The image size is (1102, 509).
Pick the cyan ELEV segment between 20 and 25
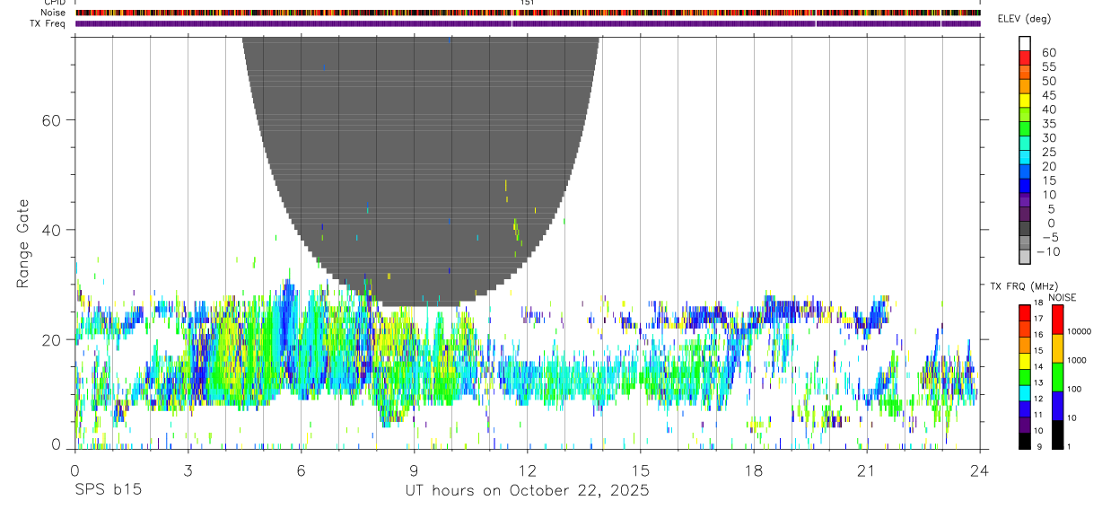click(1025, 158)
